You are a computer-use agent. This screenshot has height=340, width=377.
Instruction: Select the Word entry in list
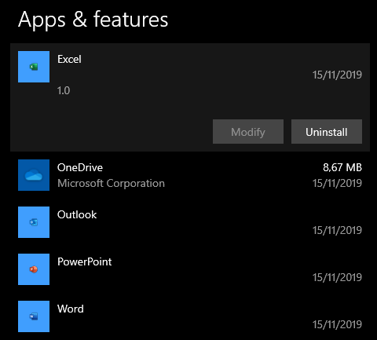click(190, 316)
